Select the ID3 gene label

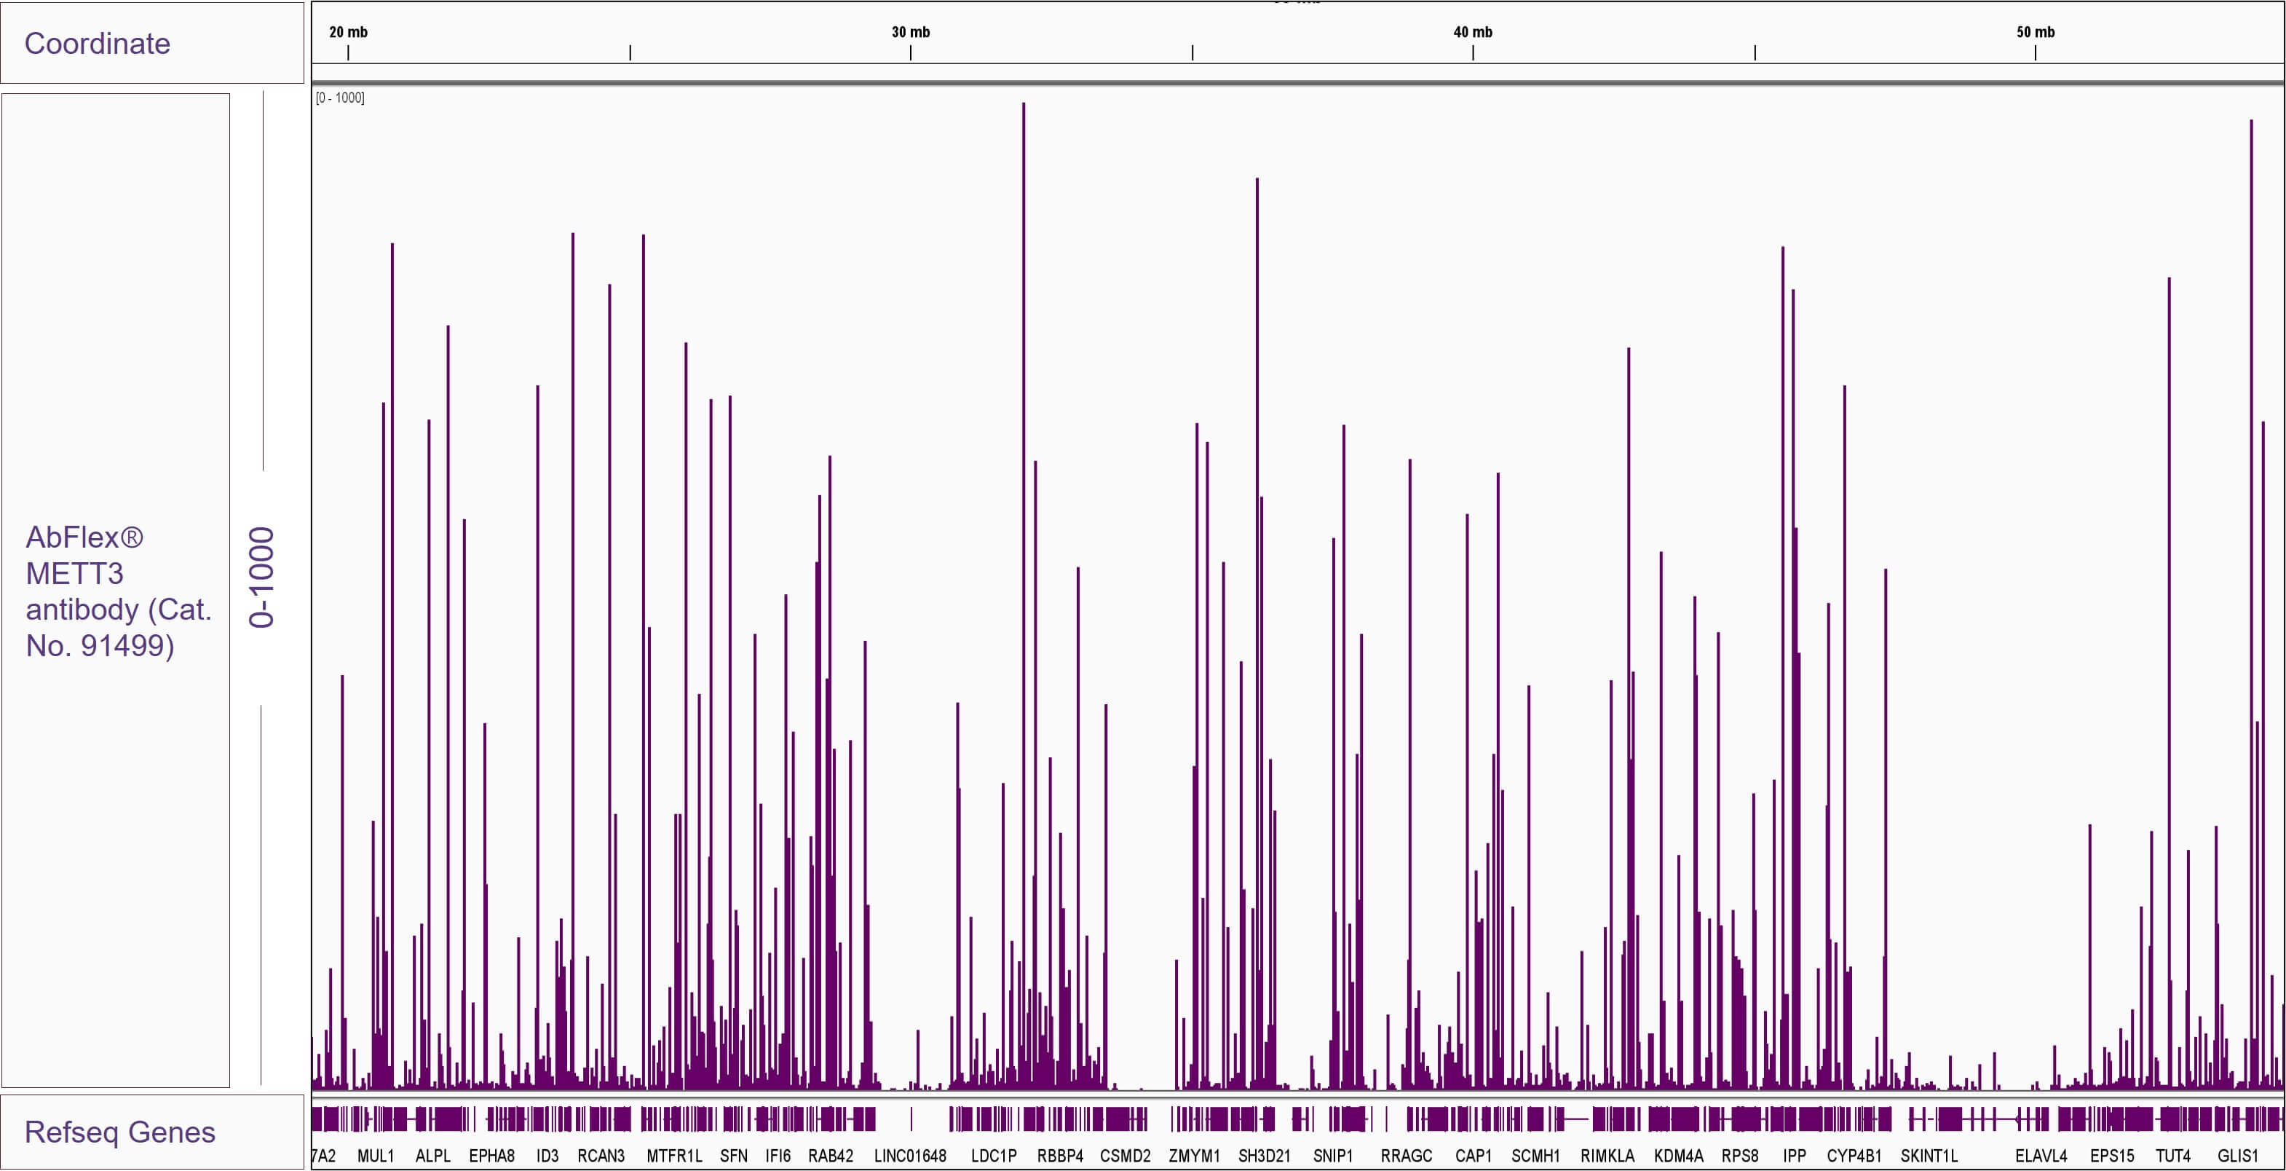click(547, 1156)
